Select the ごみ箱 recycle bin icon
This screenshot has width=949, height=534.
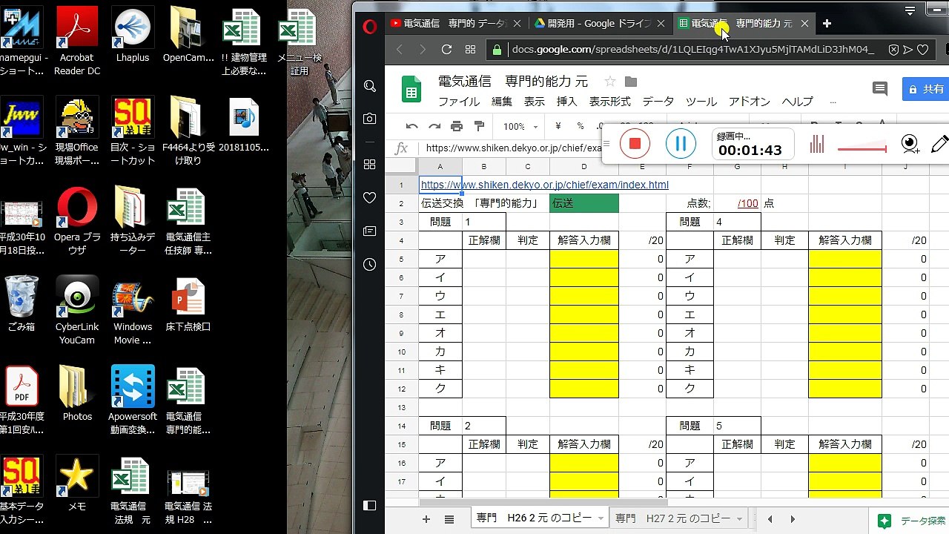22,304
